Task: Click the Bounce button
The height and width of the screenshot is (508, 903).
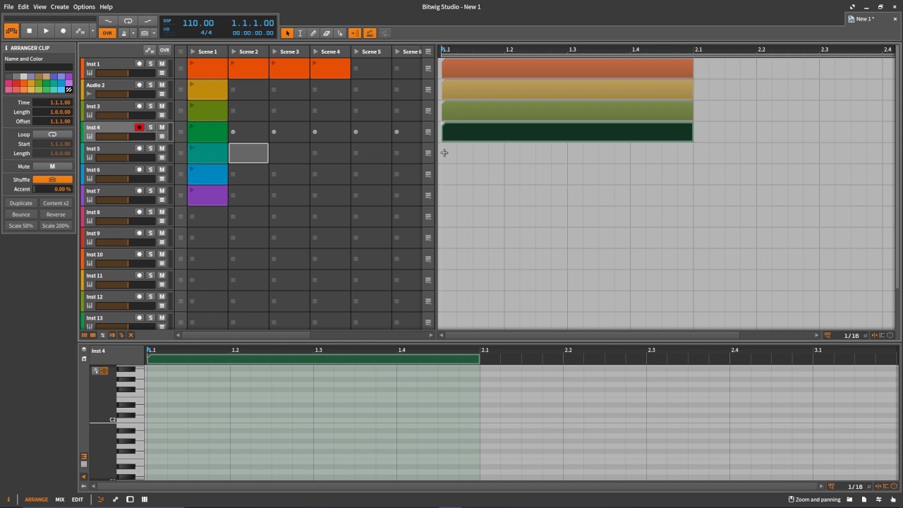Action: click(x=21, y=214)
